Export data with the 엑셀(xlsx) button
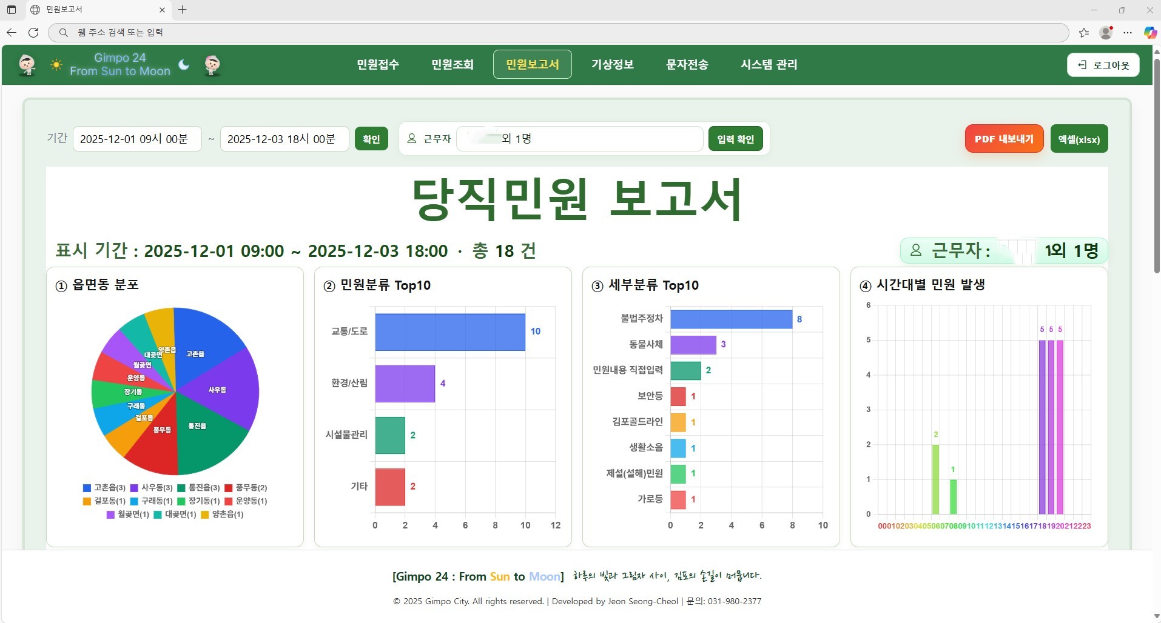Screen dimensions: 1161x623 1079,139
